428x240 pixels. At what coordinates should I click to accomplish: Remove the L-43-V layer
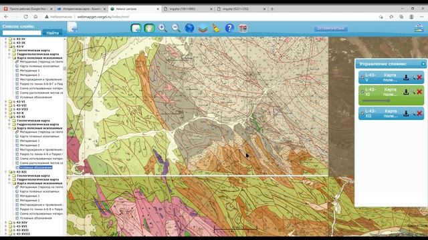click(x=419, y=77)
